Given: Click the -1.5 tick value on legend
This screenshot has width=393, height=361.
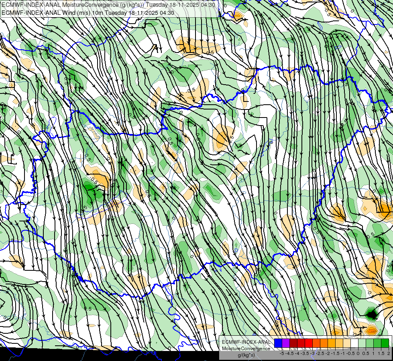Looking at the screenshot, I should (335, 353).
